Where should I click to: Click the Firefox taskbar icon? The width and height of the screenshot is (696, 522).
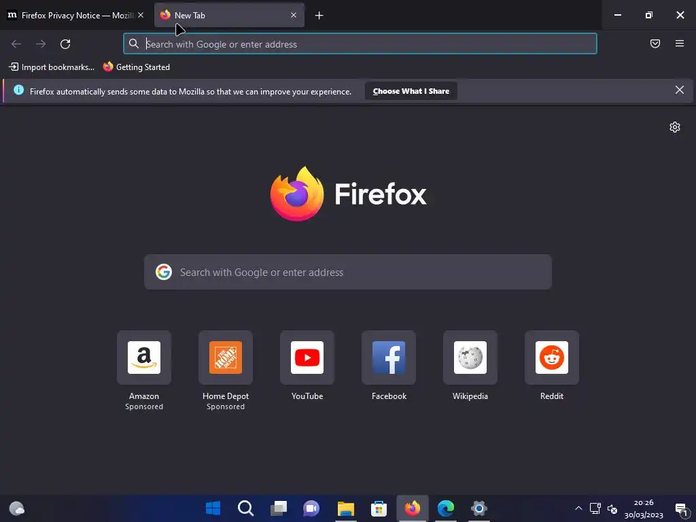pos(413,508)
